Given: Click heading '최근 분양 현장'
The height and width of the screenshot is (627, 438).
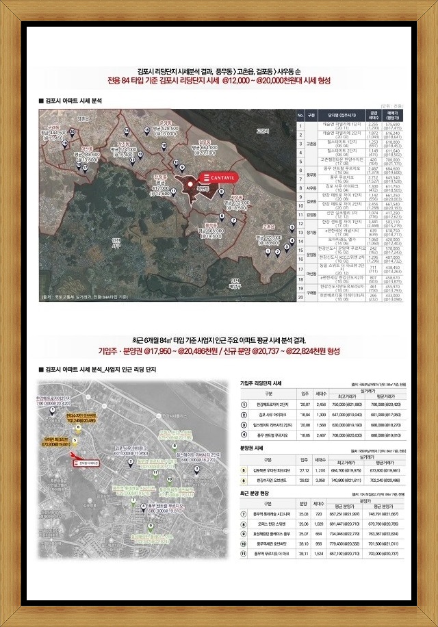Looking at the screenshot, I should 254,494.
